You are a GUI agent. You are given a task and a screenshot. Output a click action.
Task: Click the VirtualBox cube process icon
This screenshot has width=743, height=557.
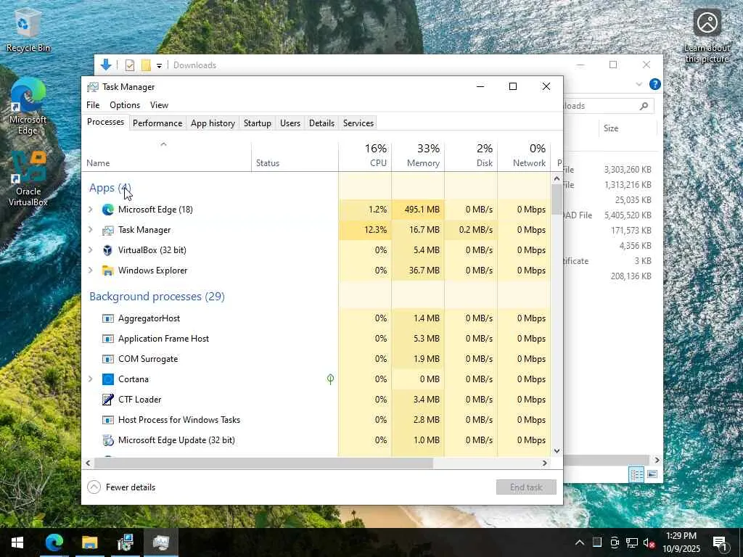[x=108, y=250]
